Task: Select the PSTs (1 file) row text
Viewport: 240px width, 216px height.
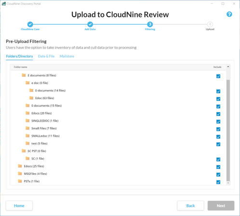Action: pyautogui.click(x=32, y=181)
